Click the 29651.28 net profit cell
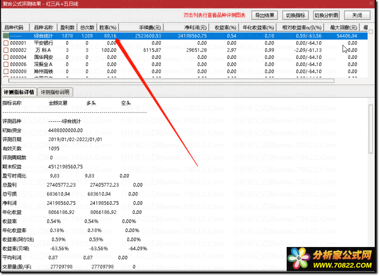Screen dimensions: 380x276 [196, 50]
